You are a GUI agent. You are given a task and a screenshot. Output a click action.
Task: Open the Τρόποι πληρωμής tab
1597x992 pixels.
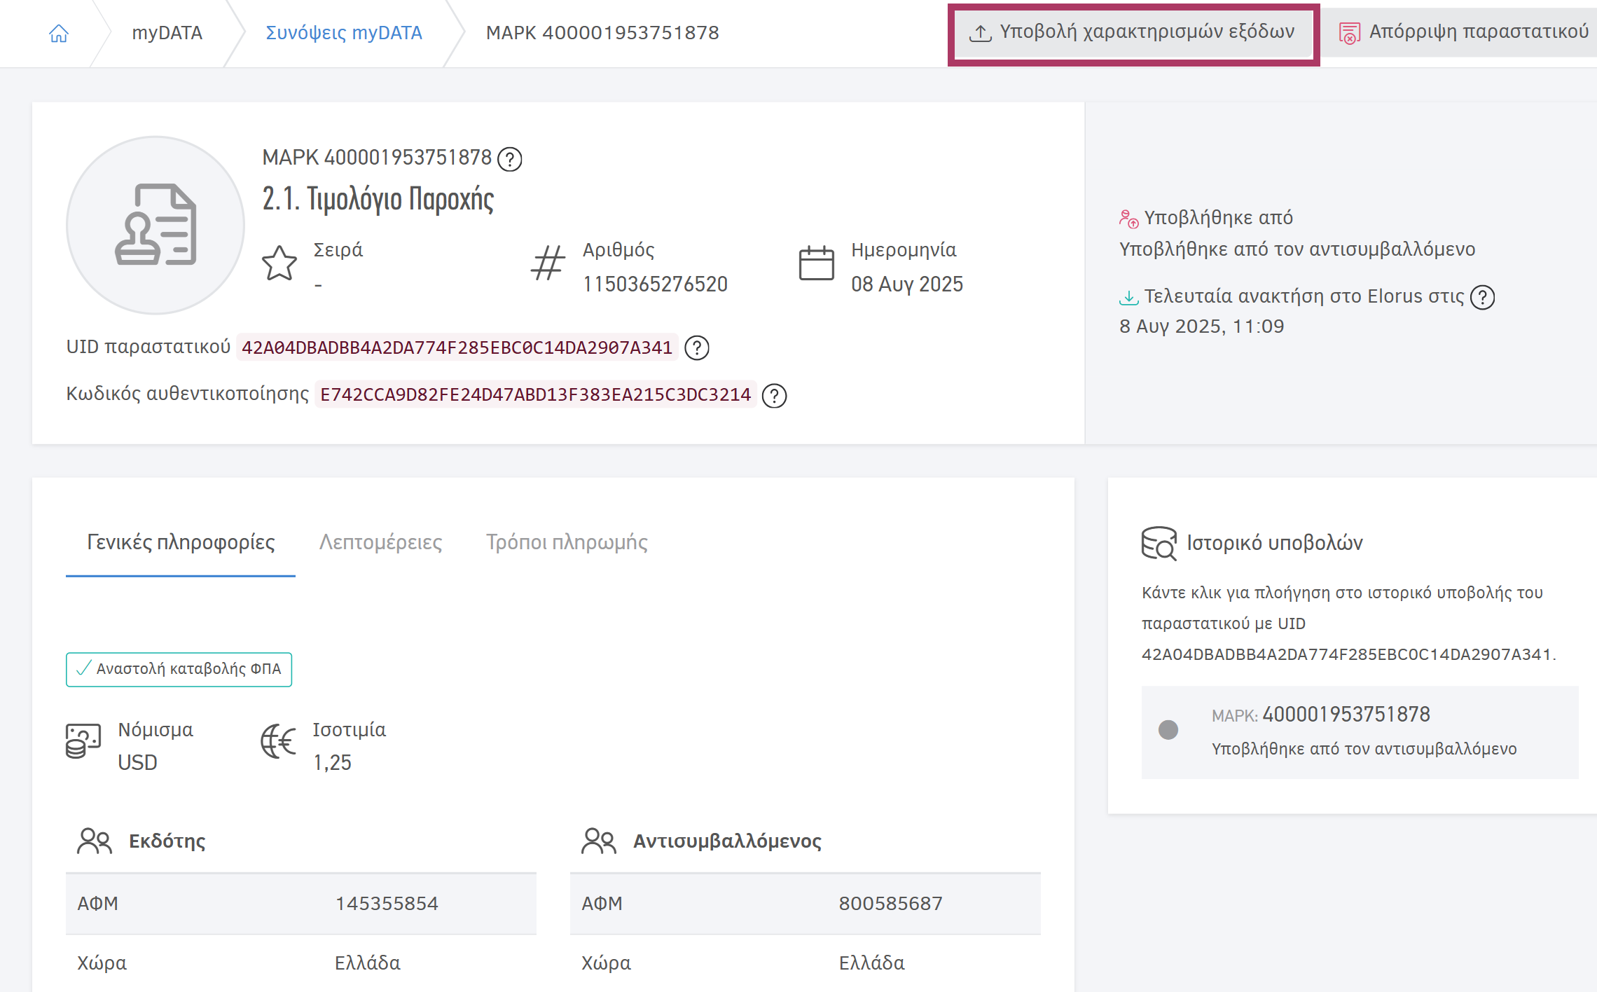point(567,542)
